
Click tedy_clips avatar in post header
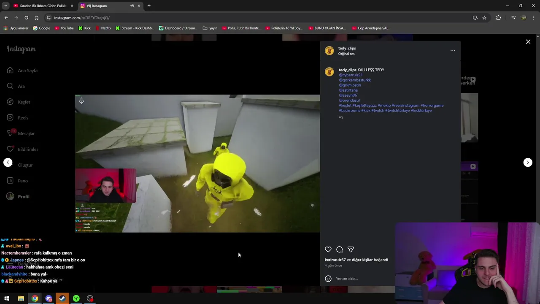[x=329, y=51]
